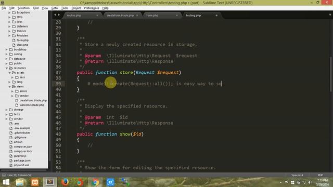The image size is (333, 187).
Task: Change syntax via PHP status label
Action: [x=321, y=175]
